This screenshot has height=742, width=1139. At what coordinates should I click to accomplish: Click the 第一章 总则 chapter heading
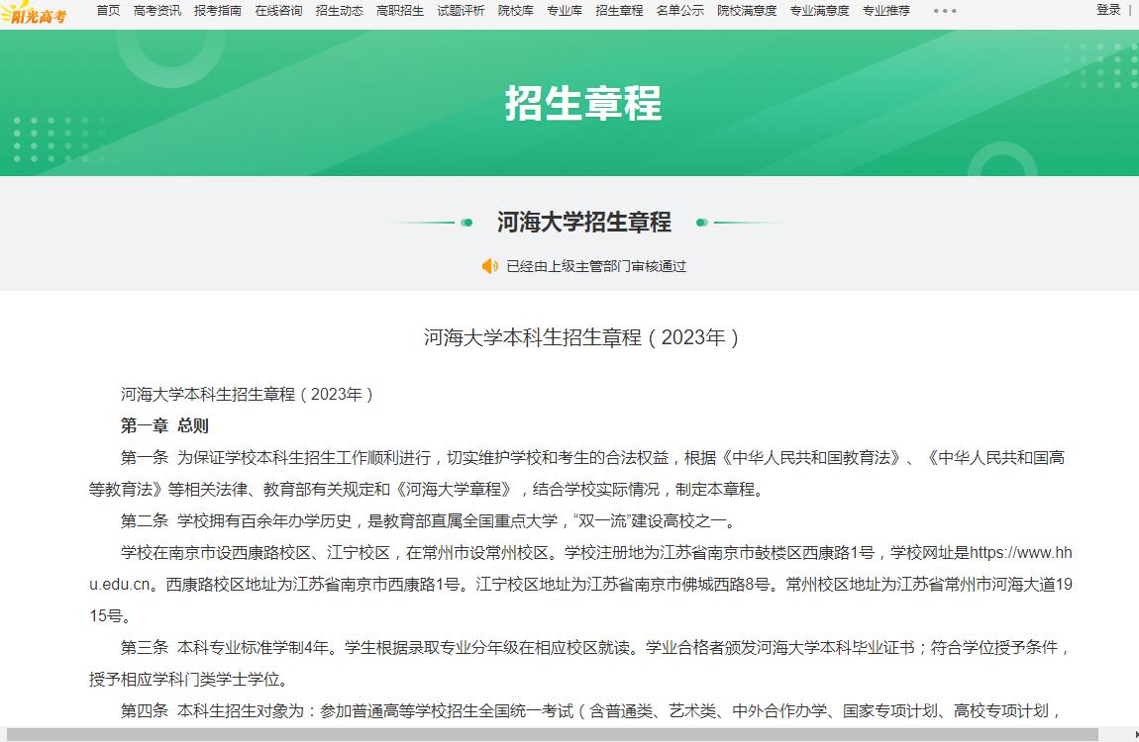[x=164, y=425]
